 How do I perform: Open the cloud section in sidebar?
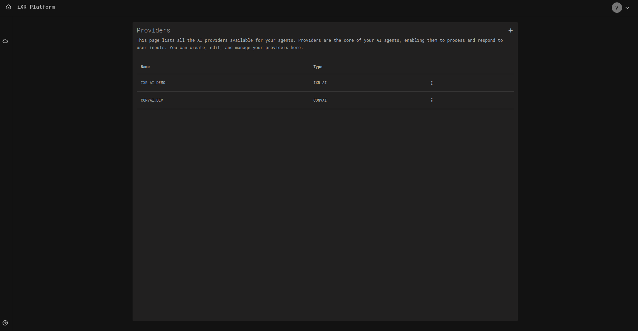pyautogui.click(x=5, y=41)
